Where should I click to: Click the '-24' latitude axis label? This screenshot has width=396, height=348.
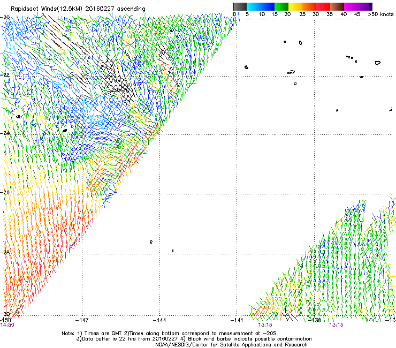point(5,133)
